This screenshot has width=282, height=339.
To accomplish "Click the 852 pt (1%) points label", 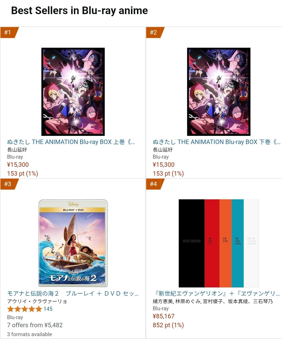I will (x=168, y=325).
